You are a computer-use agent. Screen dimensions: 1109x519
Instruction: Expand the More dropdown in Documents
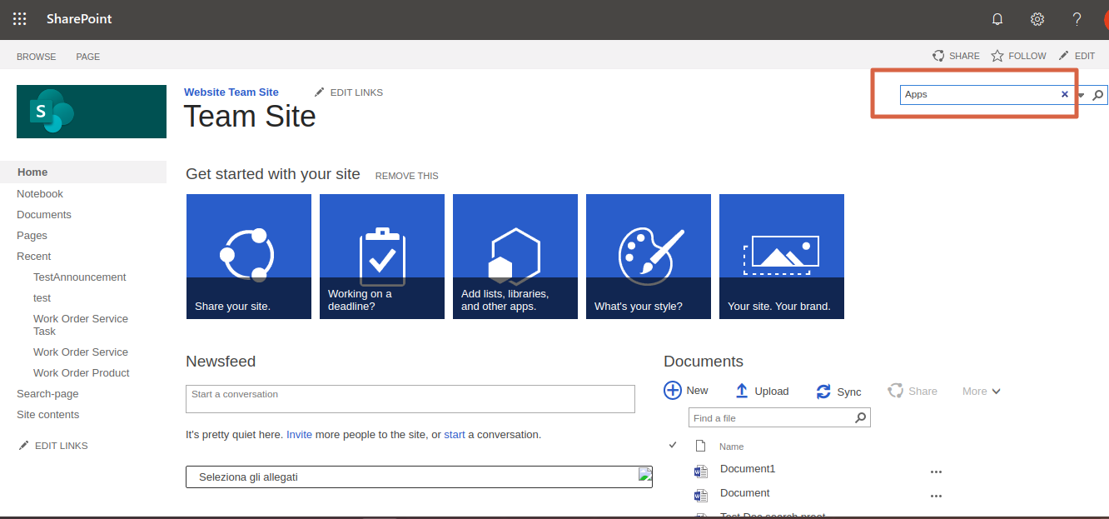[x=982, y=392]
